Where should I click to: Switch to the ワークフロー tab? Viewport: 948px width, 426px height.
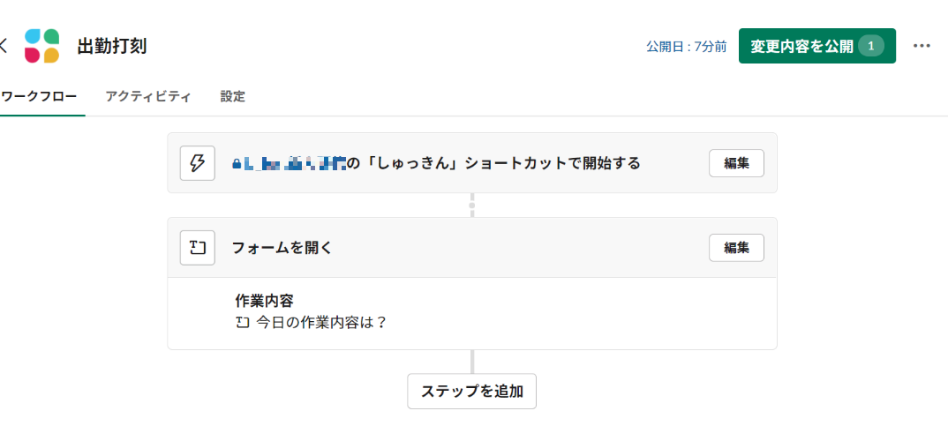coord(40,97)
